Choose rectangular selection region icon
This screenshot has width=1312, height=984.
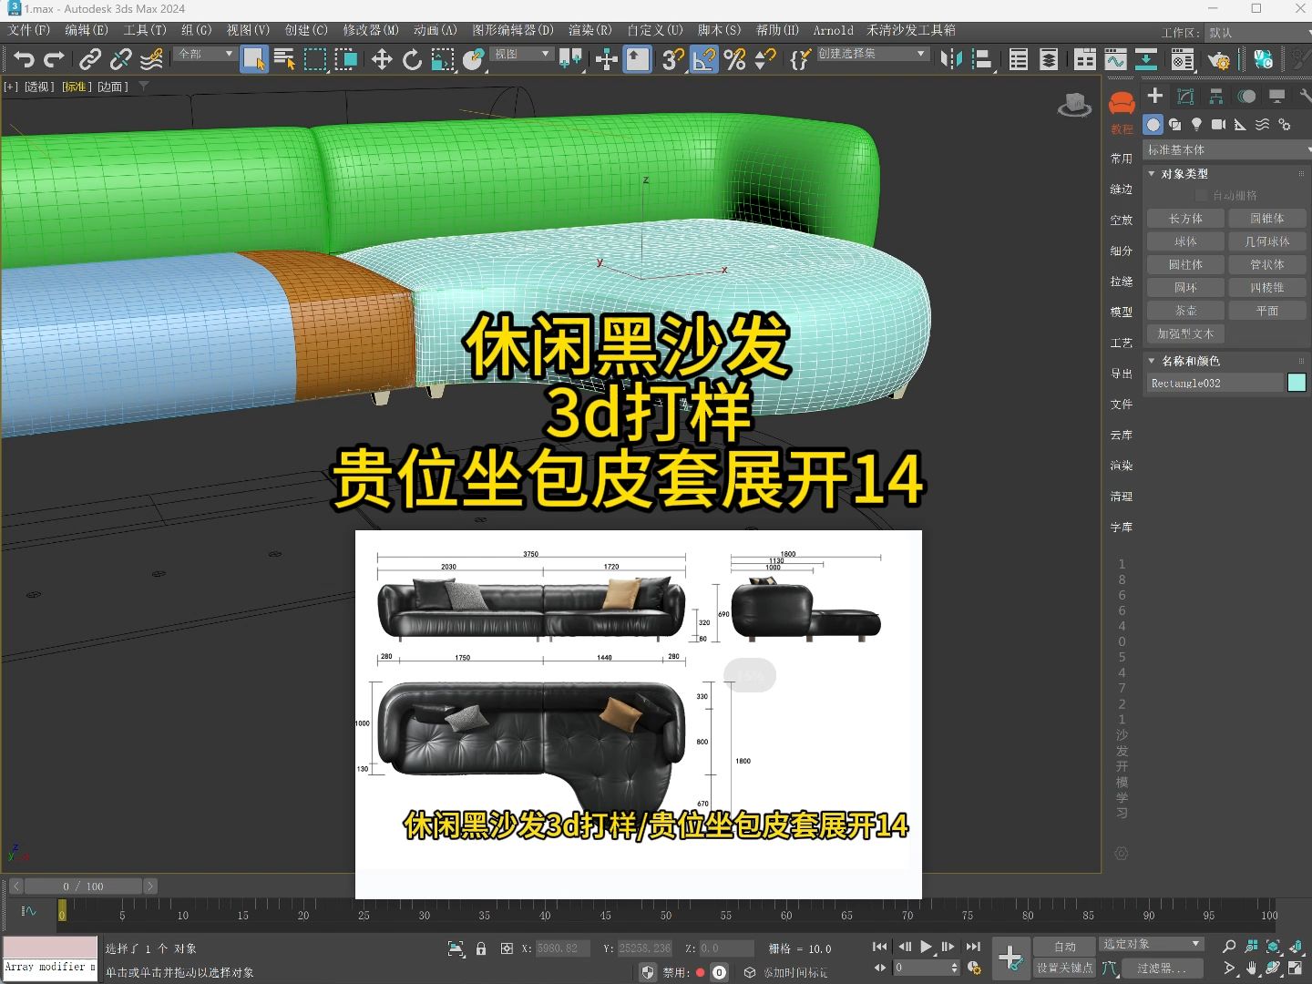click(315, 60)
